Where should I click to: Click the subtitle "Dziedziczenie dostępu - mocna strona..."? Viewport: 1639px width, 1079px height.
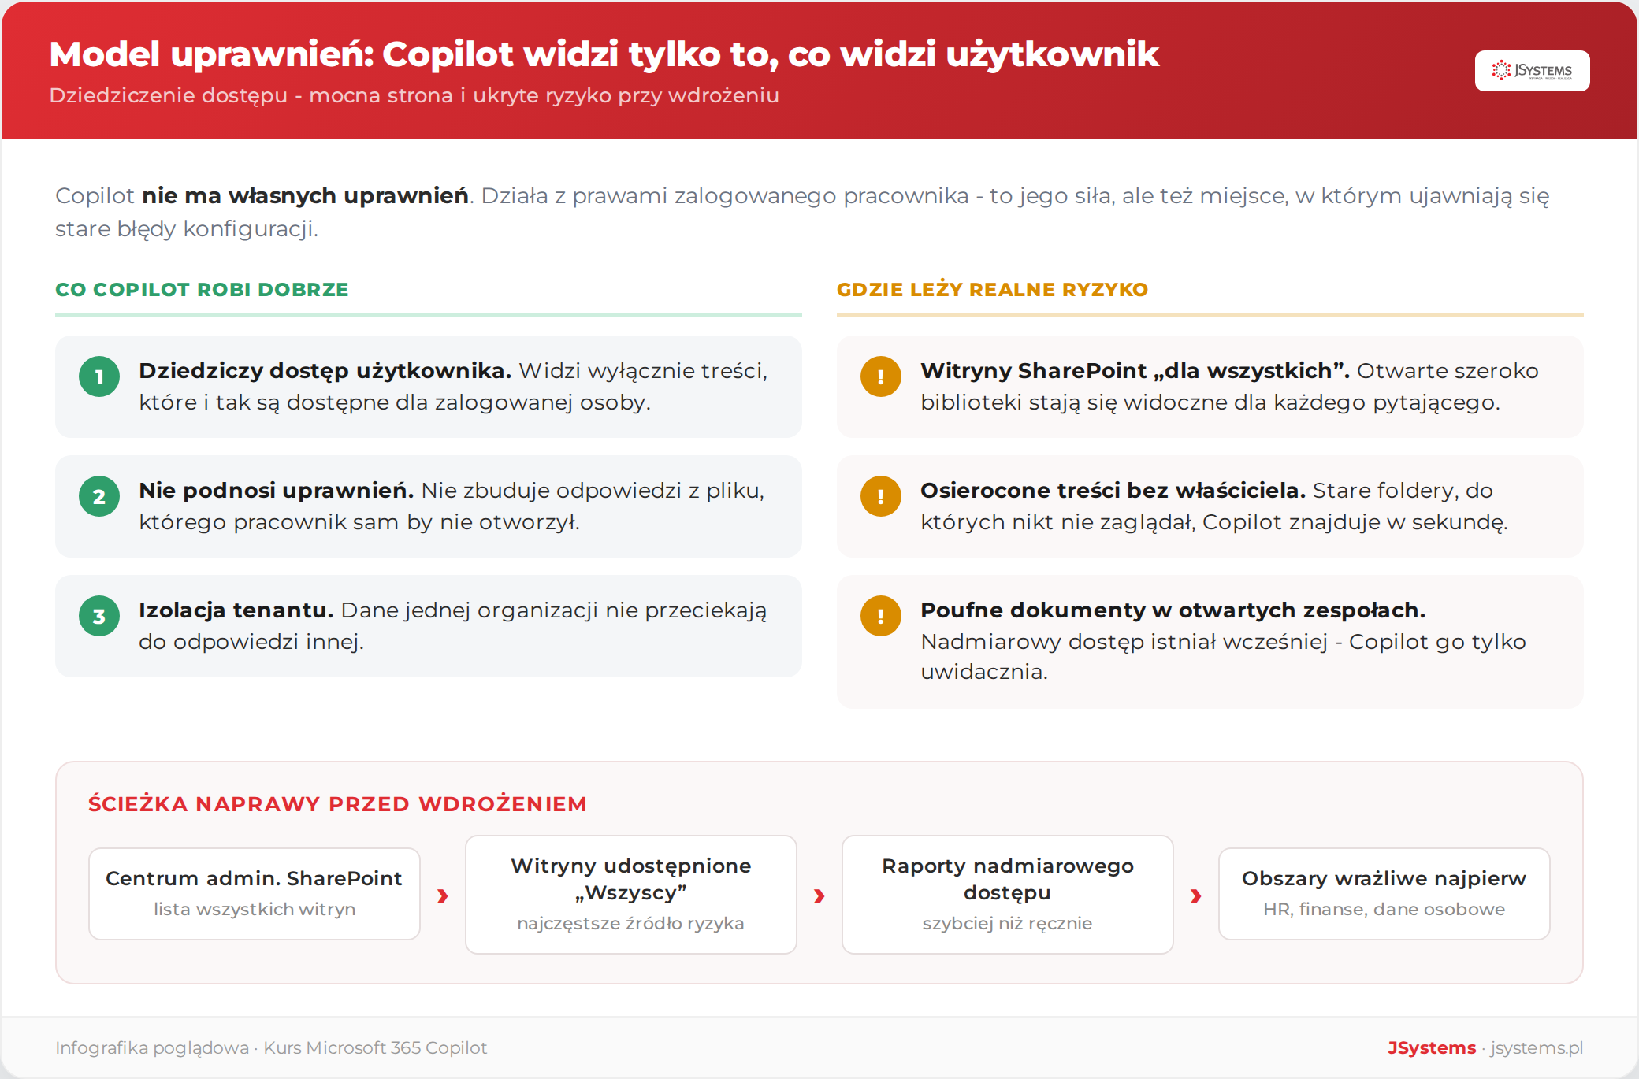pos(414,95)
